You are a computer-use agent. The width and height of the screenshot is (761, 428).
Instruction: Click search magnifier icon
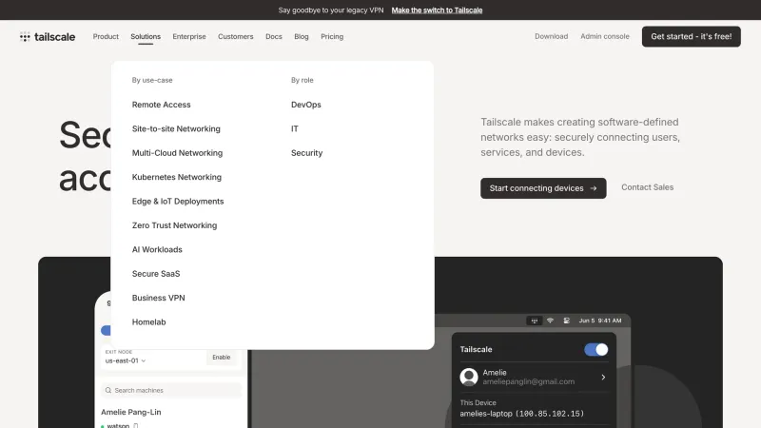tap(108, 390)
